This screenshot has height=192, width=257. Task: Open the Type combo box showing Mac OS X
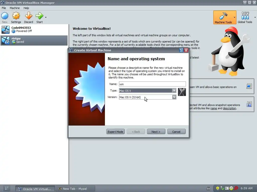[148, 90]
